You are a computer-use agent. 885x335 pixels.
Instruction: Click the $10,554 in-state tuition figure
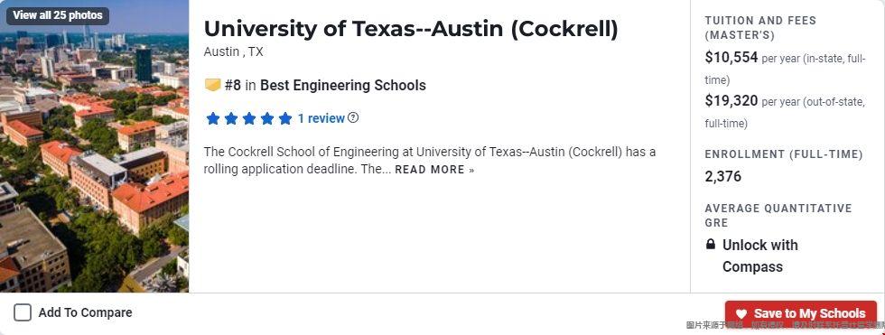coord(731,57)
